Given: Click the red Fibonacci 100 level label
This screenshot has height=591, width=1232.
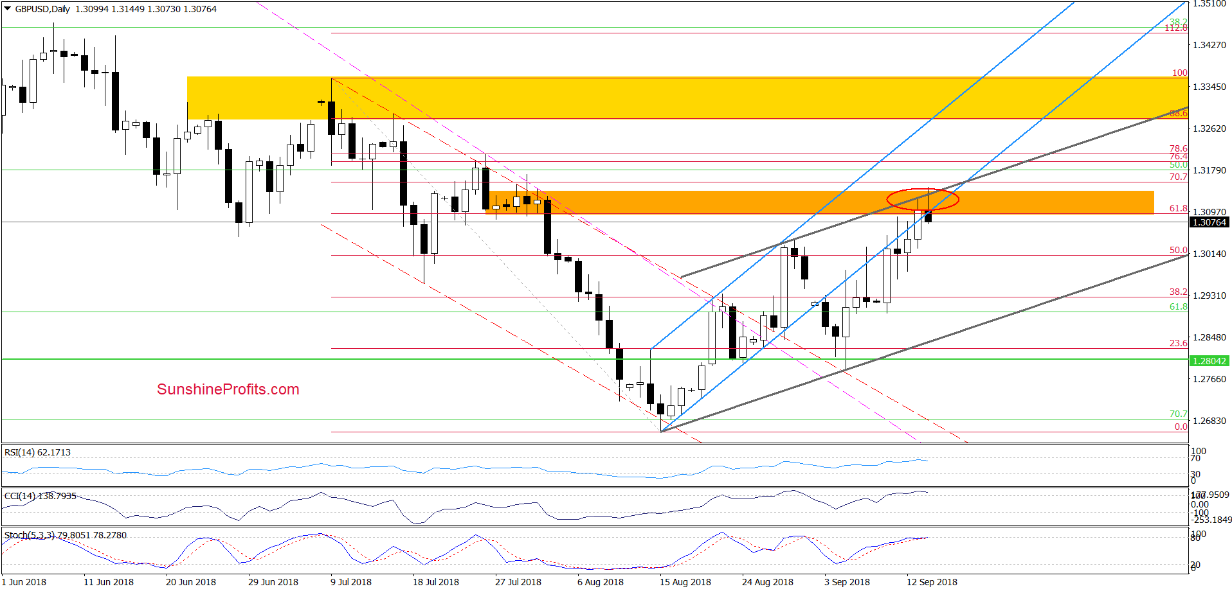Looking at the screenshot, I should click(1180, 73).
